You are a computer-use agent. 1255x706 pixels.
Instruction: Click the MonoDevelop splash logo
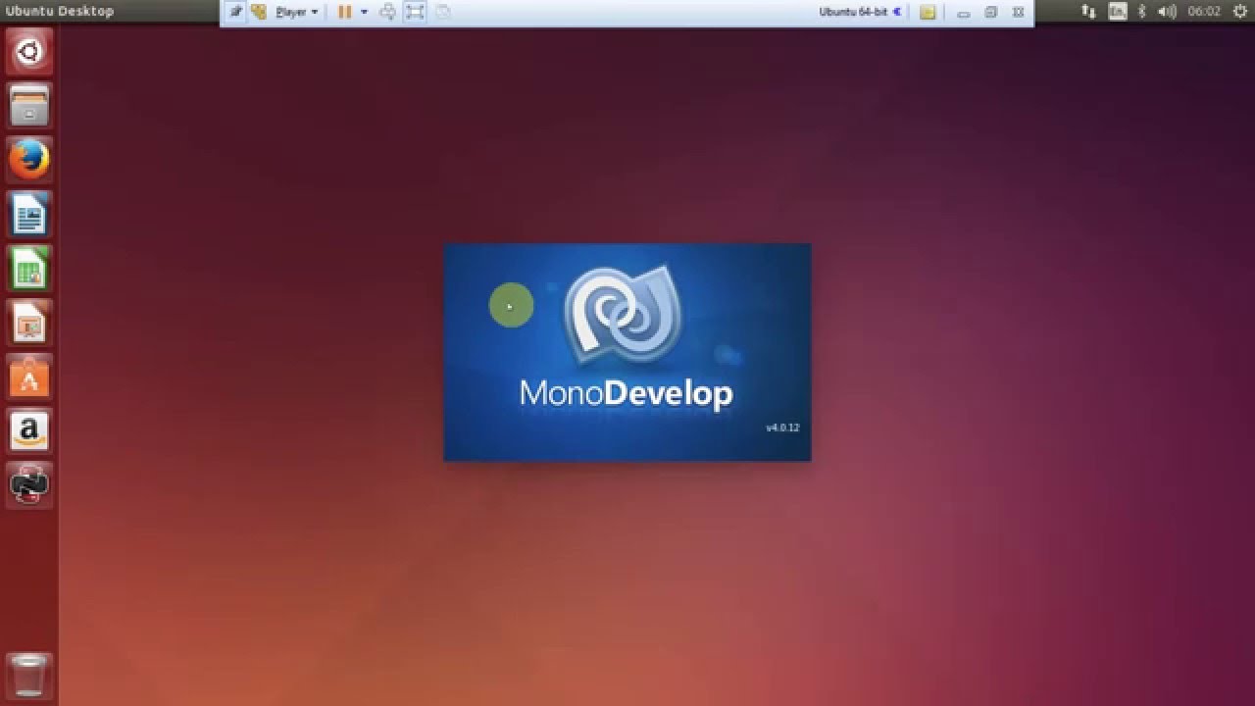[624, 314]
